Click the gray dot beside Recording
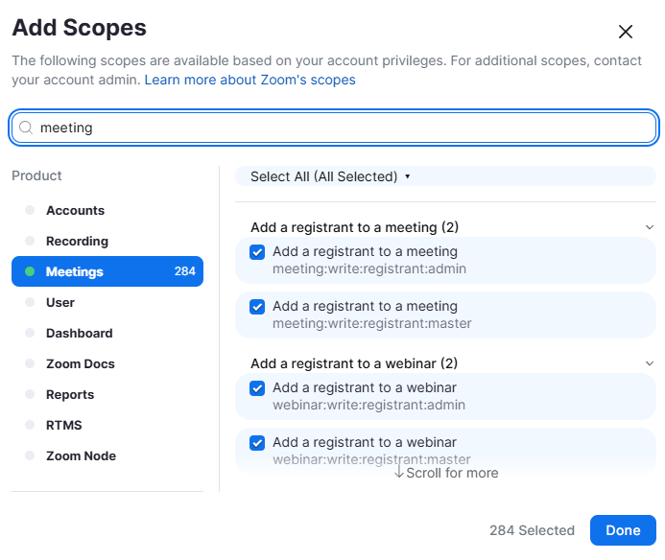Screen dimensions: 665x560 pyautogui.click(x=30, y=241)
